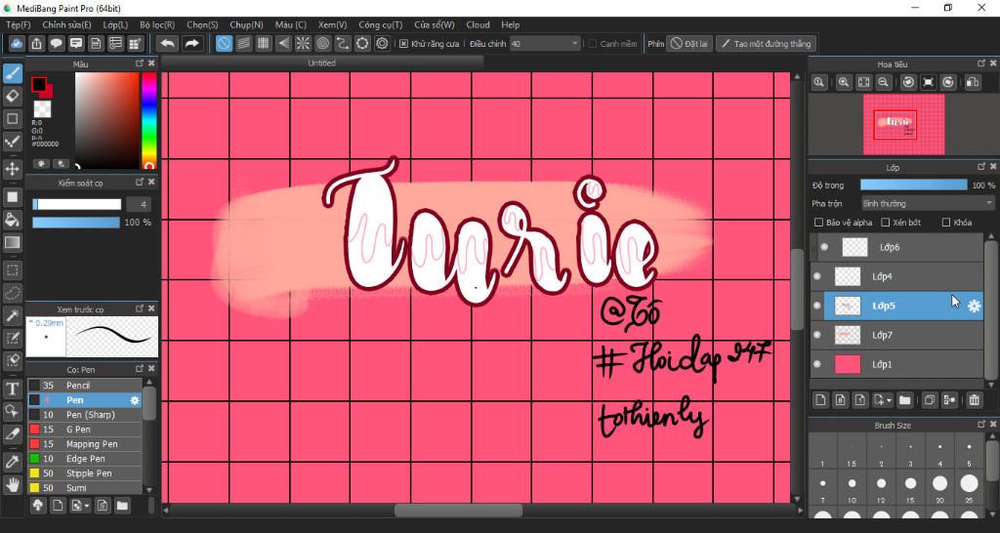Hide layer Lớp7 visibility dot

point(817,335)
